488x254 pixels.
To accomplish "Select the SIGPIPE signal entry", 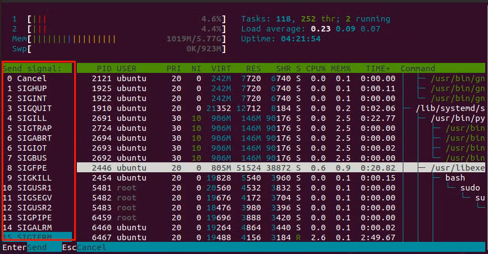I will (38, 218).
